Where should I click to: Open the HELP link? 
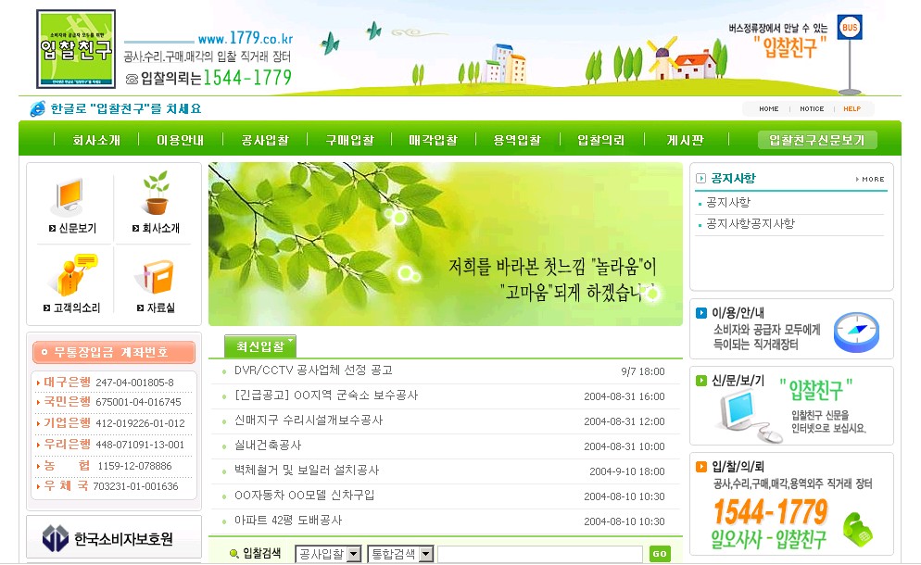click(x=852, y=108)
